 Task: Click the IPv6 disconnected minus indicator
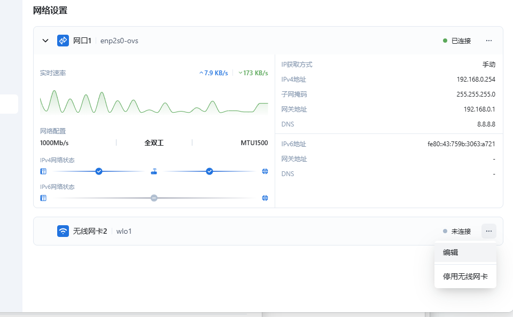point(154,198)
